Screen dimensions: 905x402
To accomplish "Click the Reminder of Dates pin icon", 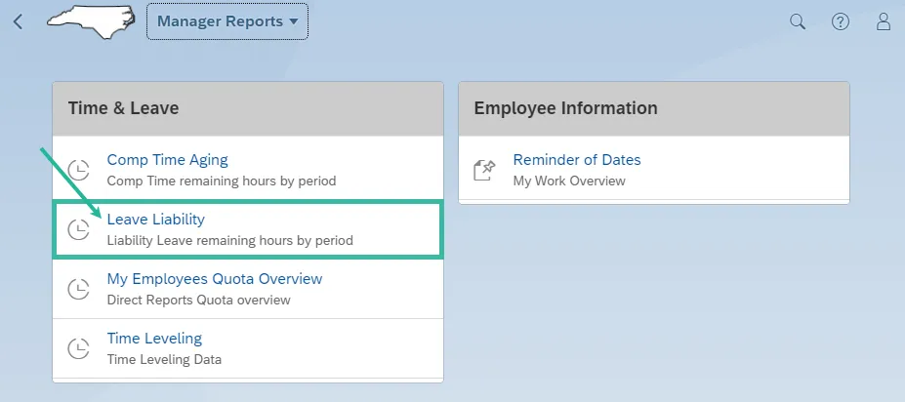I will 484,170.
